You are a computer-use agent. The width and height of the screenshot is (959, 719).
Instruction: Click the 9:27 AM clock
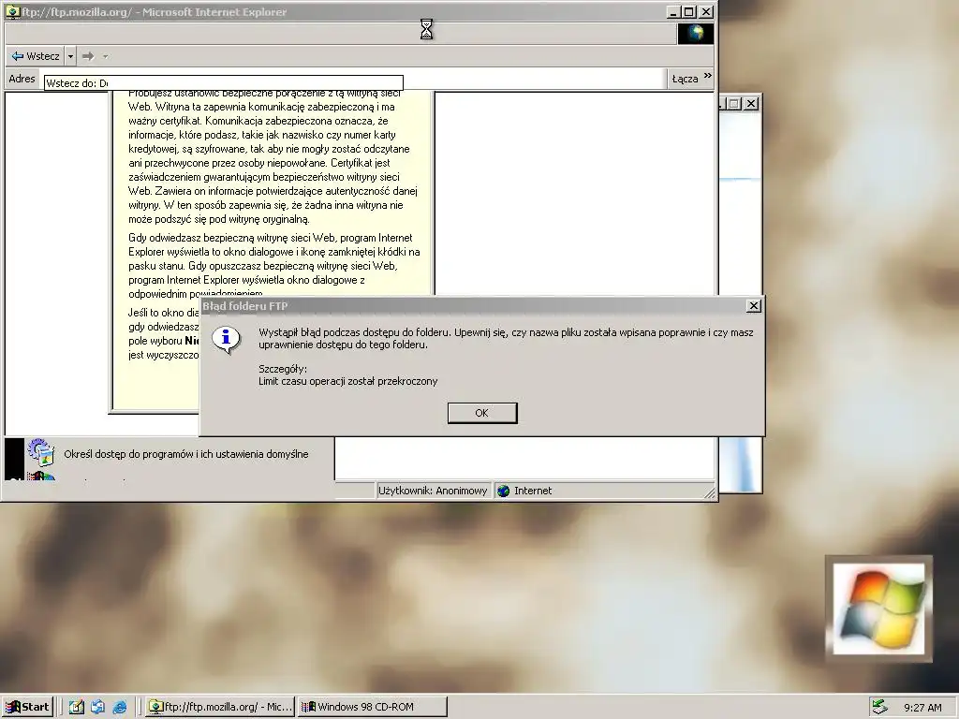[x=922, y=708]
